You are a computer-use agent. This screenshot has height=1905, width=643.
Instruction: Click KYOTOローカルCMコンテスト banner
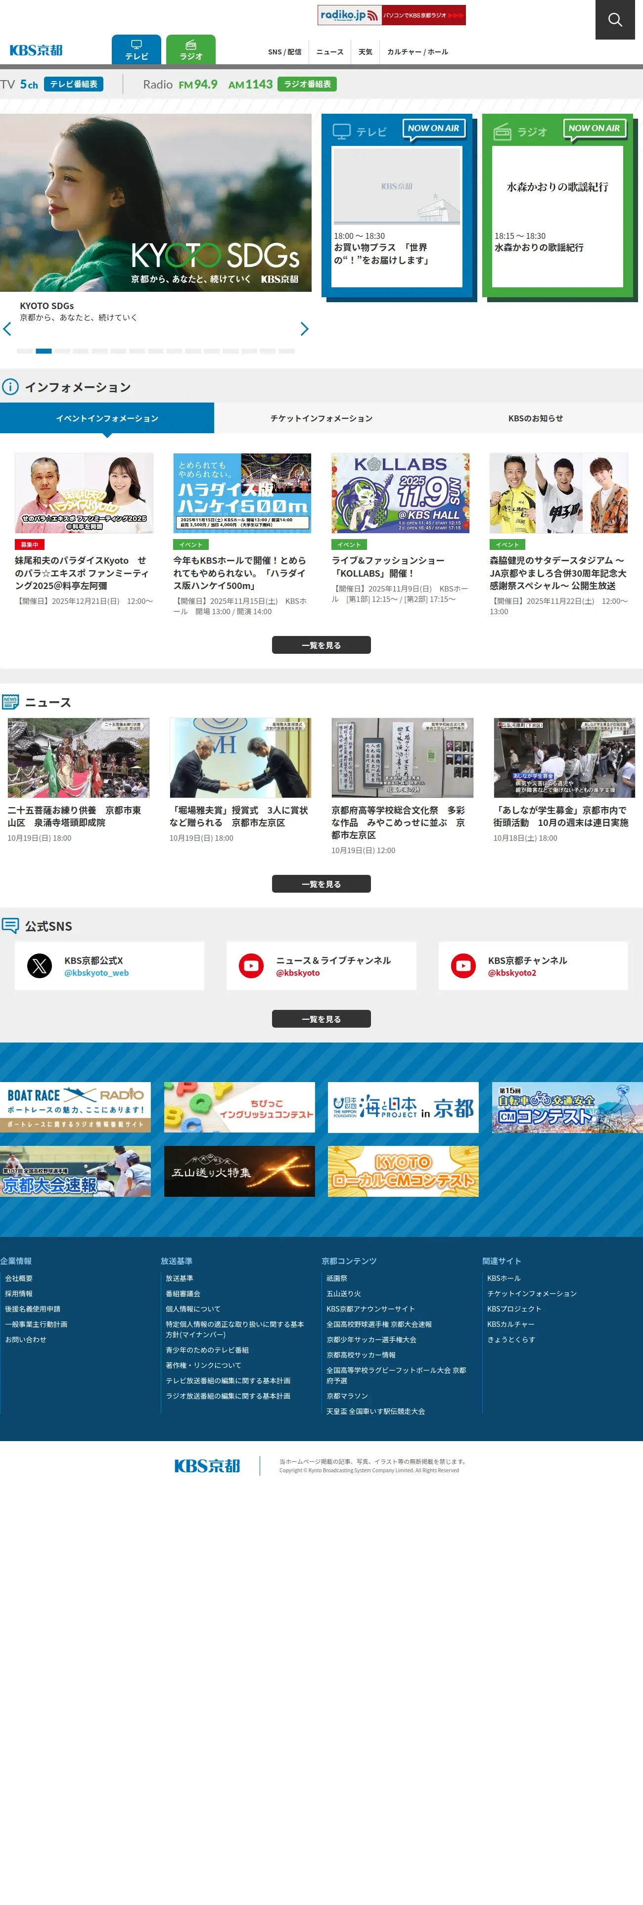[x=403, y=1172]
